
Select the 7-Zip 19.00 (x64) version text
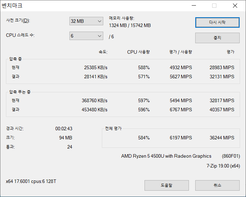click(223, 166)
